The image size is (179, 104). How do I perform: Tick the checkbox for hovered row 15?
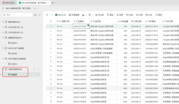pos(51,88)
